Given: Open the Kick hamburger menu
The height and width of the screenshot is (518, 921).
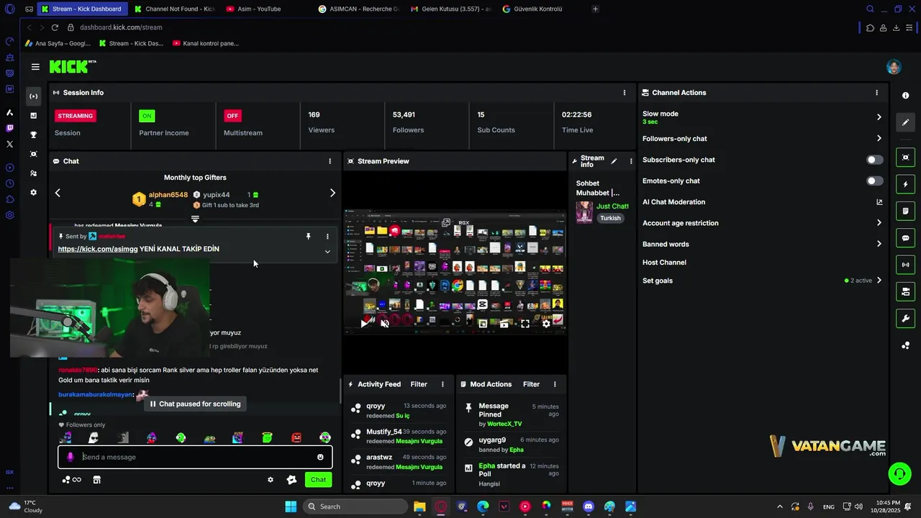Looking at the screenshot, I should click(x=35, y=67).
